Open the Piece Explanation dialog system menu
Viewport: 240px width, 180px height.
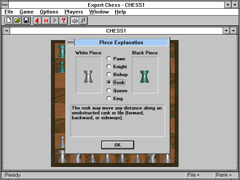tap(70, 42)
